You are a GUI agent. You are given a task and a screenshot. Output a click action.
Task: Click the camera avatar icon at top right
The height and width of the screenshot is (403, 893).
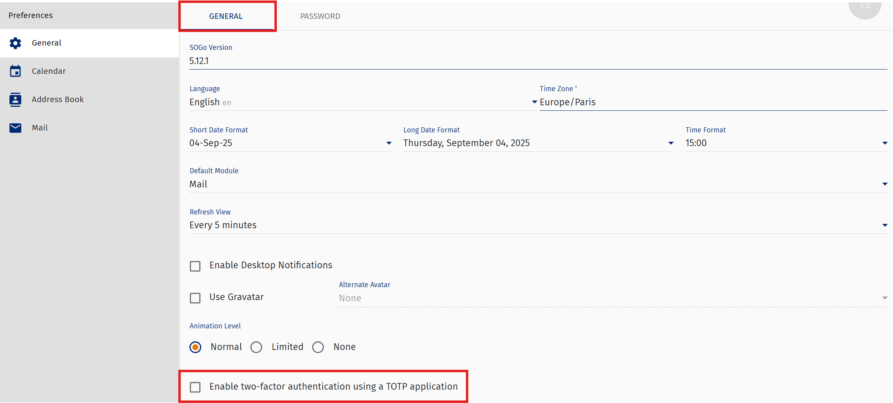coord(865,8)
